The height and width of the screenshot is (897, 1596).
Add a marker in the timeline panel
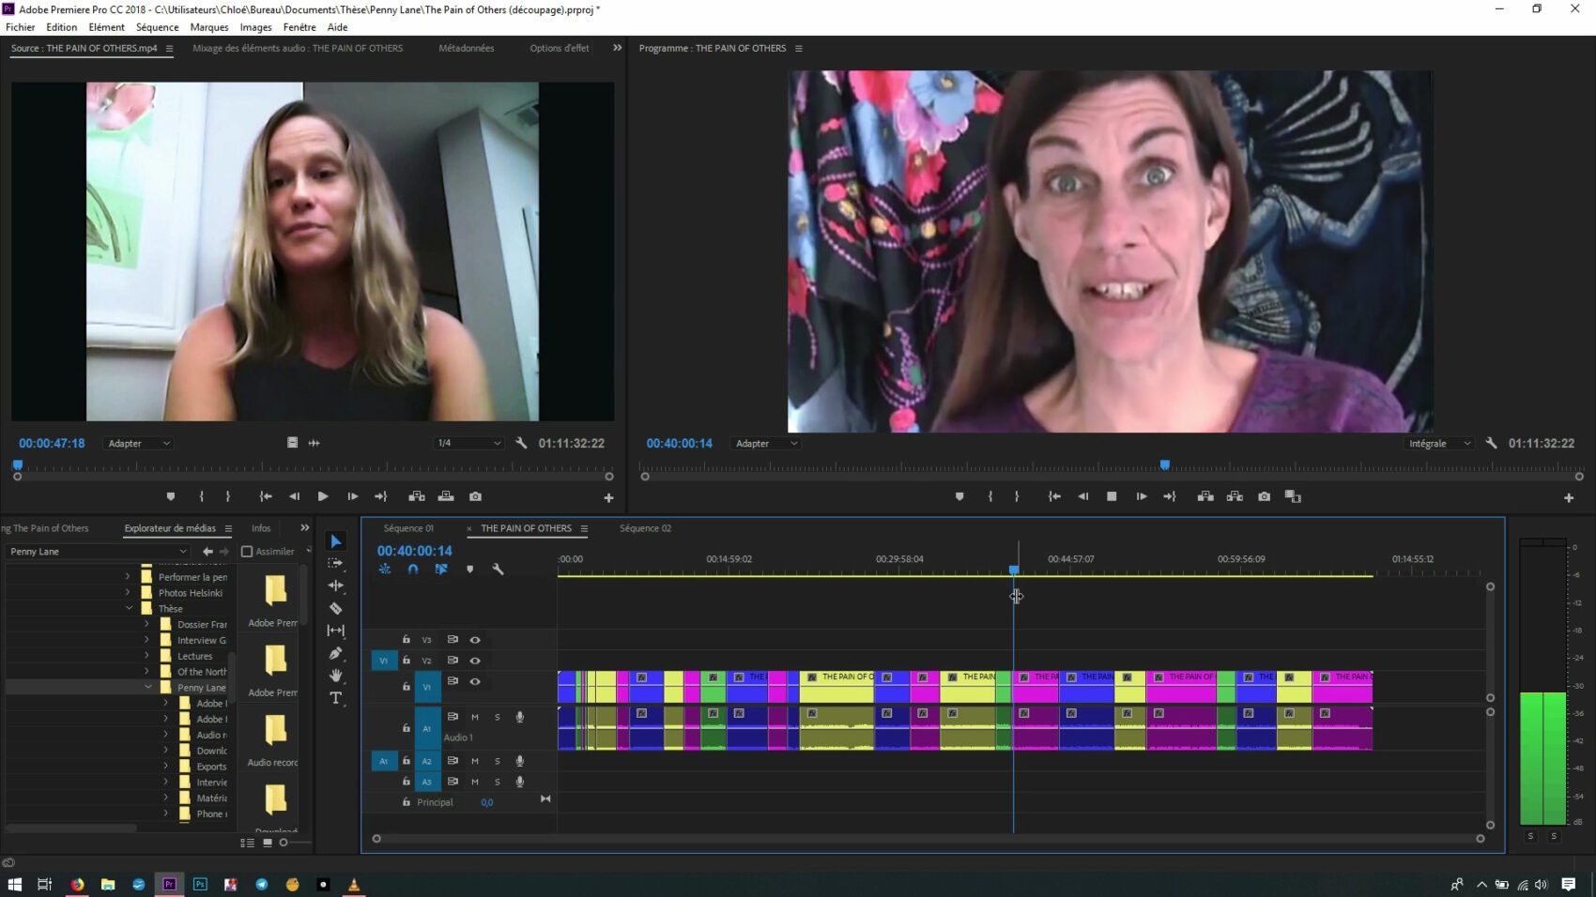coord(470,570)
